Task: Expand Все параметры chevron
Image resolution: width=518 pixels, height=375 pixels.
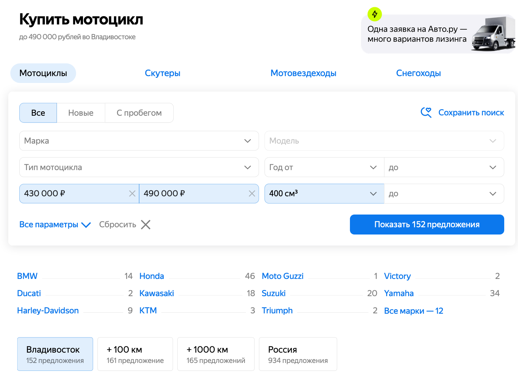Action: tap(86, 225)
